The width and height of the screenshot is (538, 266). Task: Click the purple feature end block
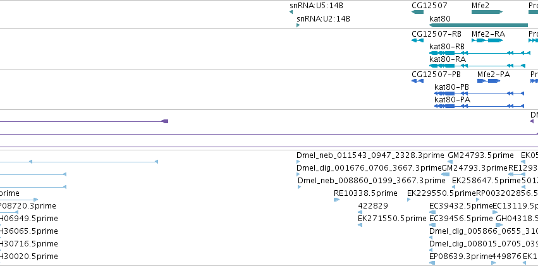pos(165,121)
